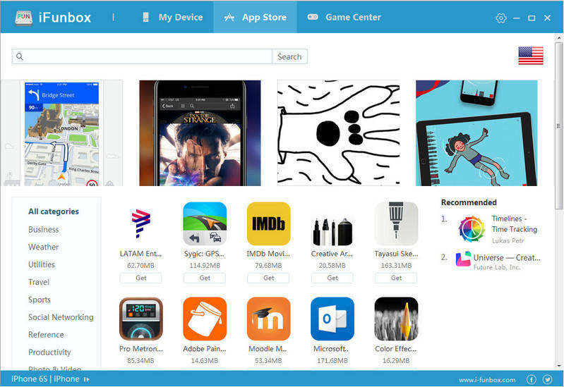
Task: Get the Tayasui Sketches app
Action: 396,278
